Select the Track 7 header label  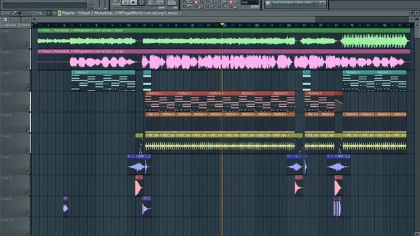[6, 157]
